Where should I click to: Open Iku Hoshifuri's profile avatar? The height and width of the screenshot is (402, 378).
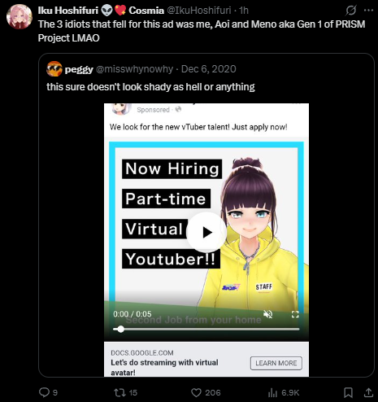tap(20, 16)
